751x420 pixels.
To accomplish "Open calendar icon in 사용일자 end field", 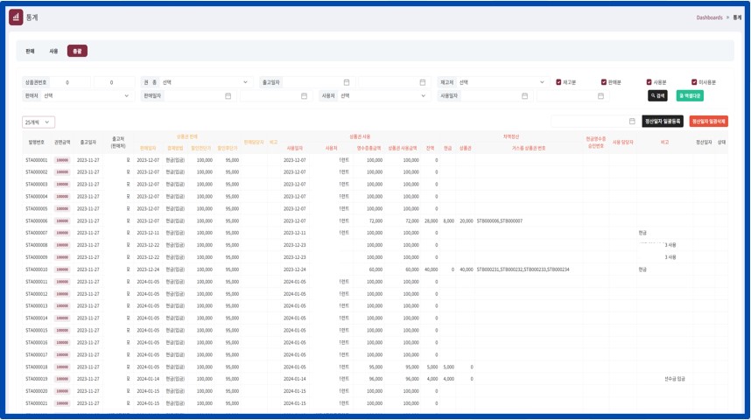I will pos(600,96).
